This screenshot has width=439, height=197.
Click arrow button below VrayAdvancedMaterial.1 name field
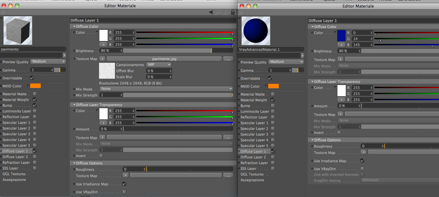(x=303, y=56)
